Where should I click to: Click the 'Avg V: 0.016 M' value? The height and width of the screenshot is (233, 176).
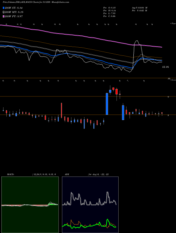click(139, 8)
